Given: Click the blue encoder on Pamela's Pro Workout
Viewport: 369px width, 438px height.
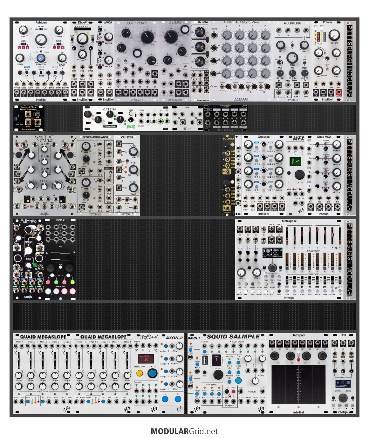Looking at the screenshot, I should pos(153,373).
